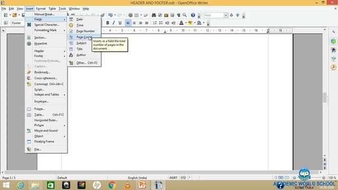Toggle numbered list on
338x190 pixels.
click(155, 23)
